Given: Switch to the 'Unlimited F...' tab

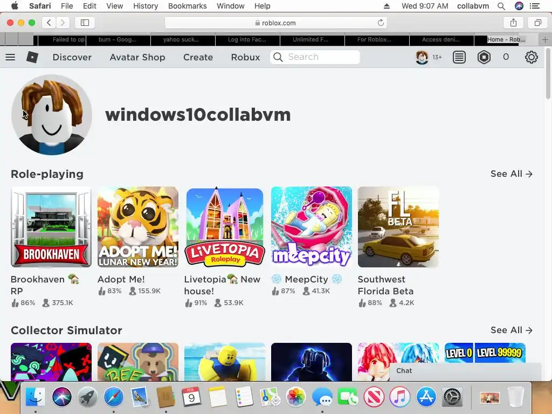Looking at the screenshot, I should (x=312, y=40).
